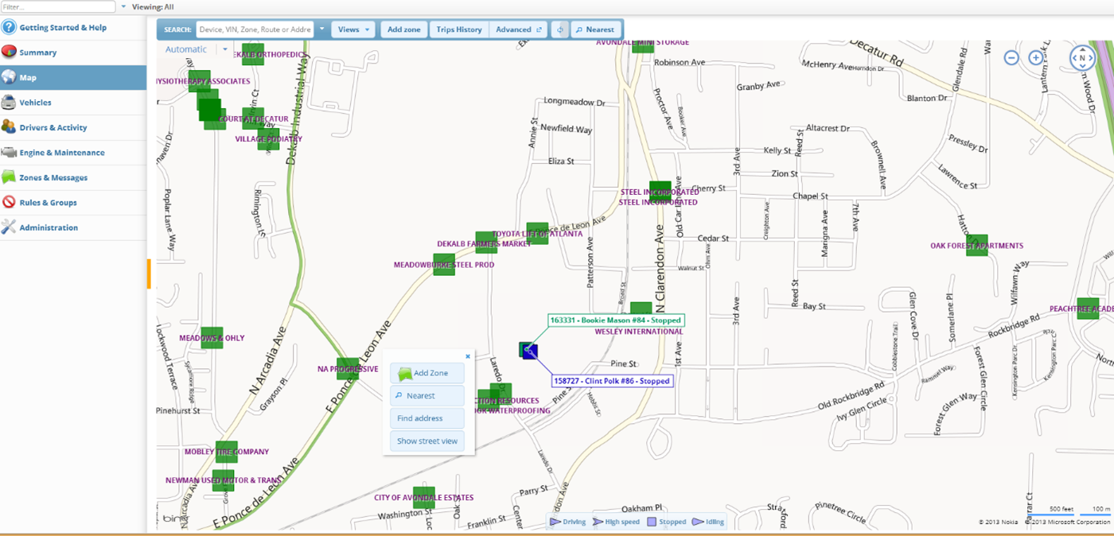Image resolution: width=1114 pixels, height=536 pixels.
Task: Open Vehicles section via car icon
Action: 10,103
